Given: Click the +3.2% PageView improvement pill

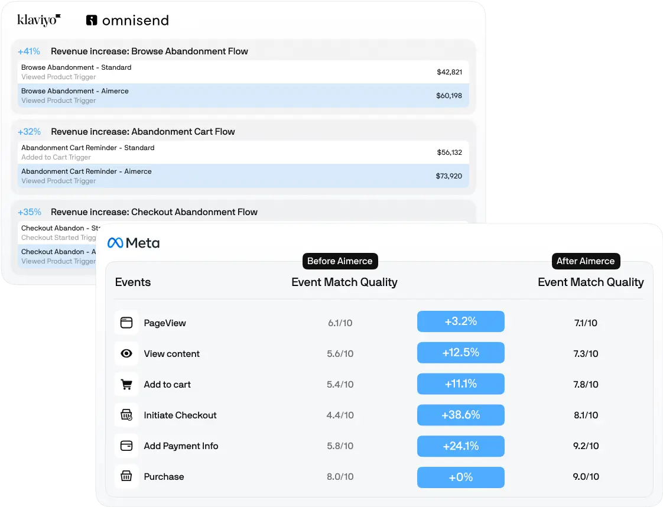Looking at the screenshot, I should point(460,321).
